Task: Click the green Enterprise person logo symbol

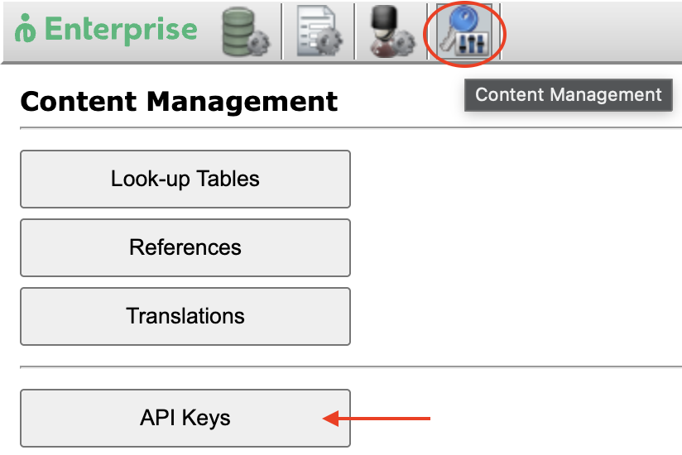Action: [25, 29]
